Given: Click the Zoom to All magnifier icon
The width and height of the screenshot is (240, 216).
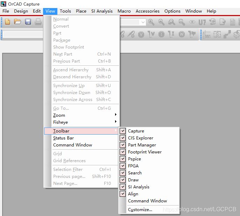Looking at the screenshot, I should [x=182, y=22].
